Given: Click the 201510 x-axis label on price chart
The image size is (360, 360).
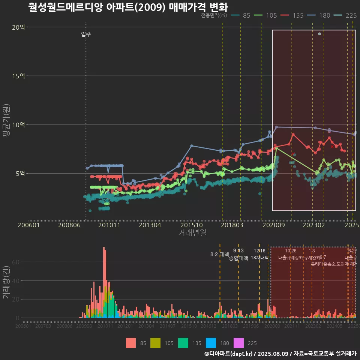Looking at the screenshot, I should [192, 225].
